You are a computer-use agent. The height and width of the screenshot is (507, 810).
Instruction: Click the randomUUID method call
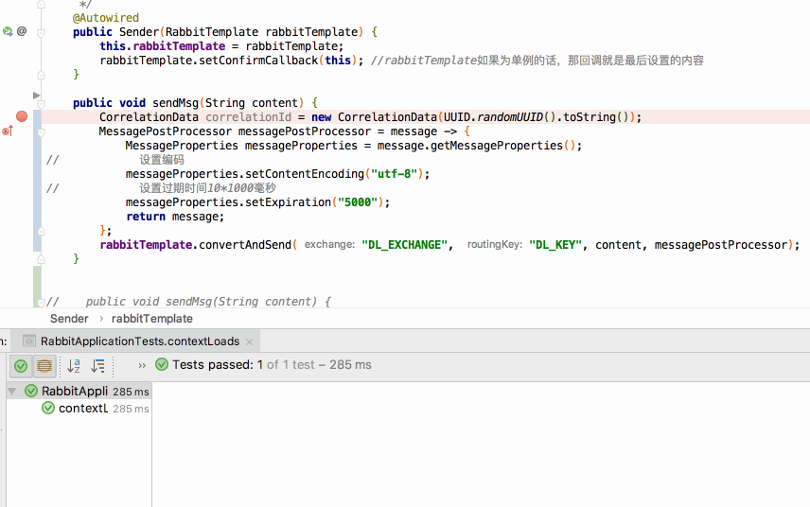[510, 117]
